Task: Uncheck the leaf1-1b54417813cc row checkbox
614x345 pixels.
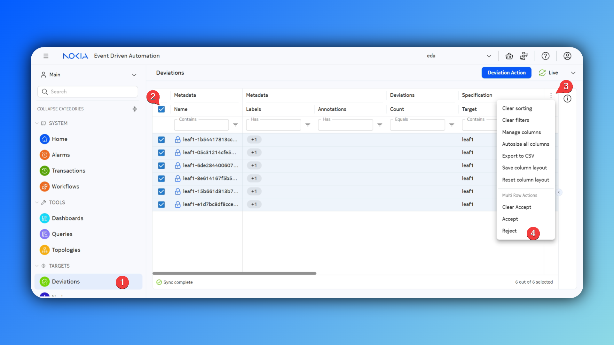Action: 161,140
